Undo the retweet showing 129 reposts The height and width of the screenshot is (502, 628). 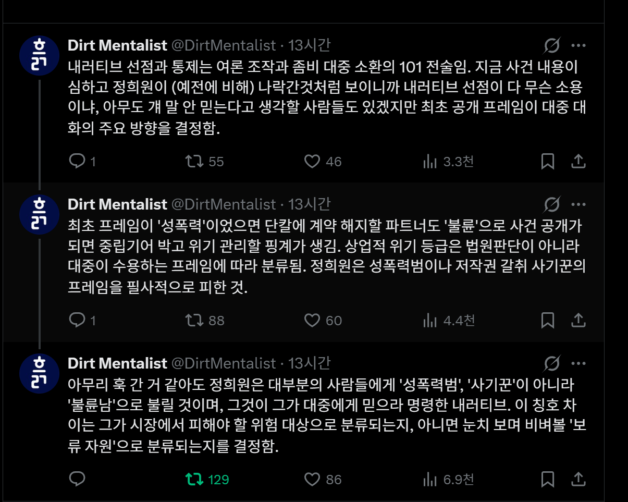[x=195, y=479]
